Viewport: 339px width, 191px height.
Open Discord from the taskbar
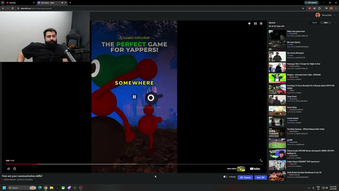point(69,188)
